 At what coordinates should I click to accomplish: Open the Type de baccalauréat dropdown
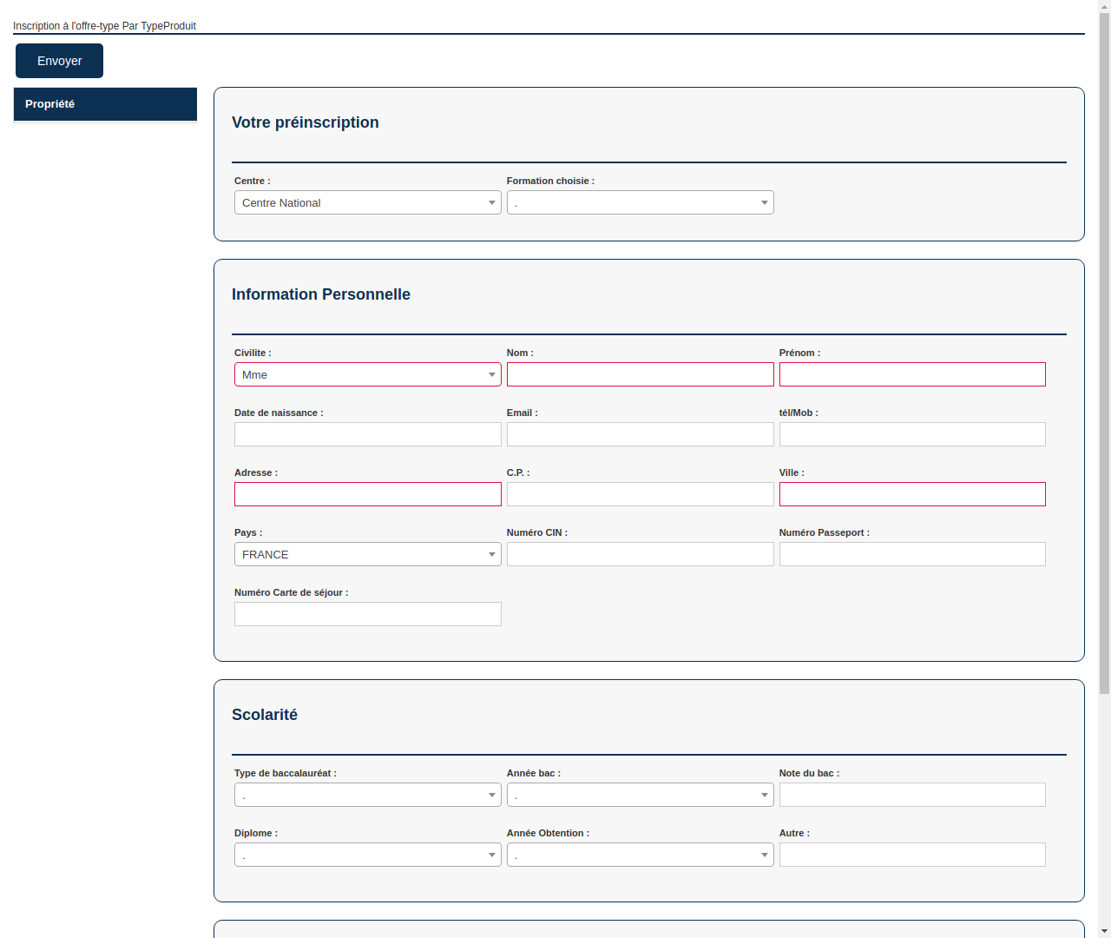[x=367, y=794]
